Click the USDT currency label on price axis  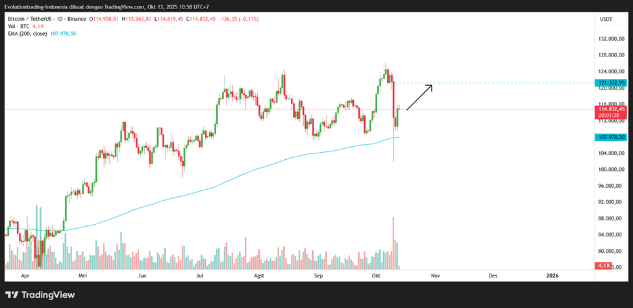tap(605, 19)
